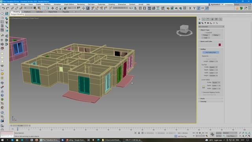Toggle the Spinner Snap icon
This screenshot has height=142, width=252.
(106, 8)
